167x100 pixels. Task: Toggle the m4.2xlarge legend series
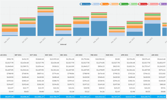[x=85, y=4]
